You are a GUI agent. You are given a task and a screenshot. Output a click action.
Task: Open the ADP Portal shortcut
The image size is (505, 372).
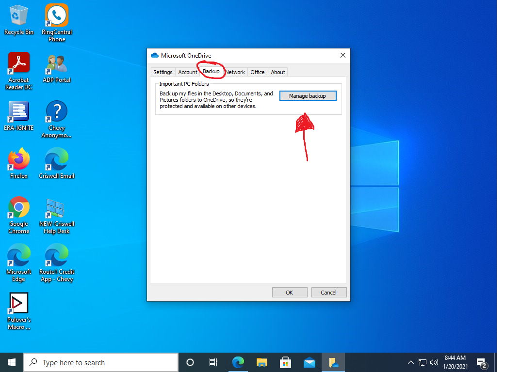pyautogui.click(x=57, y=69)
